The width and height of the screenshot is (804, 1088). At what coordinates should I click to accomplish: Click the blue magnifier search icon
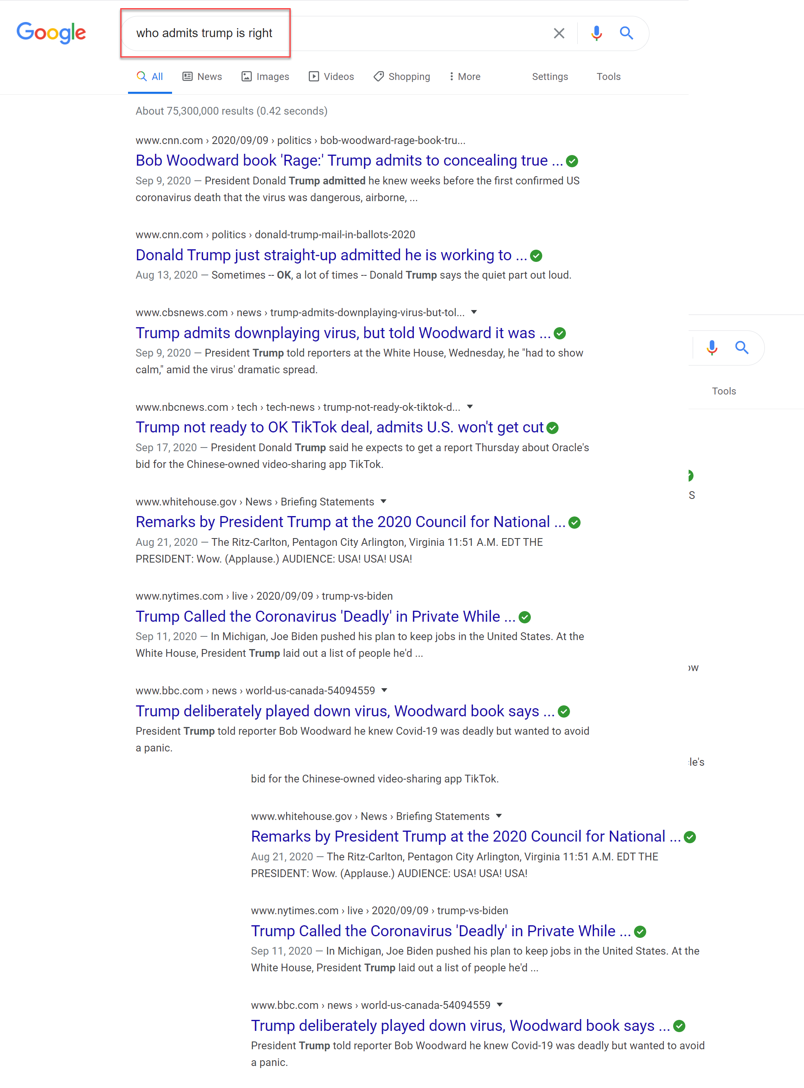coord(626,33)
